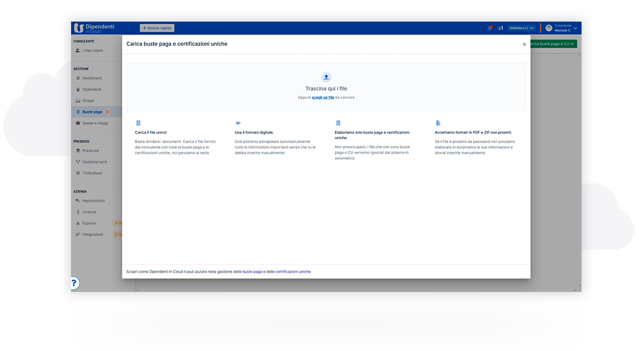Click the I miei clienti people icon
This screenshot has width=639, height=351.
78,51
